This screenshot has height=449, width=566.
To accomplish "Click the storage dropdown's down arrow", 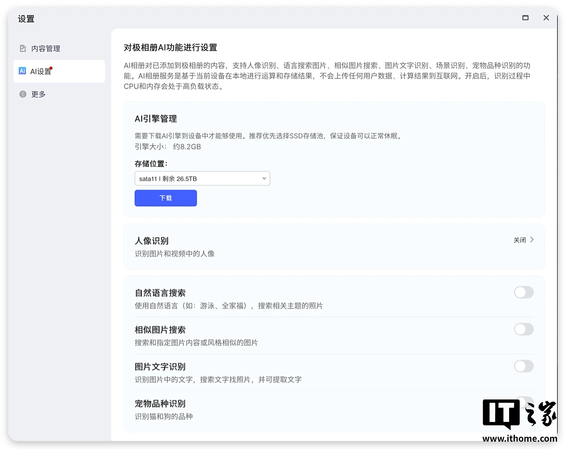I will click(264, 178).
